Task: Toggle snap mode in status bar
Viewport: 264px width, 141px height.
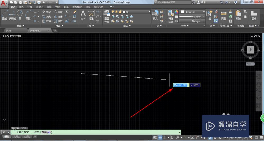Action: coord(165,138)
